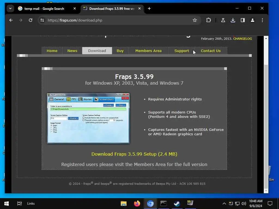Click Download Fraps 3.5.99 Setup link
Image resolution: width=279 pixels, height=209 pixels.
tap(134, 154)
